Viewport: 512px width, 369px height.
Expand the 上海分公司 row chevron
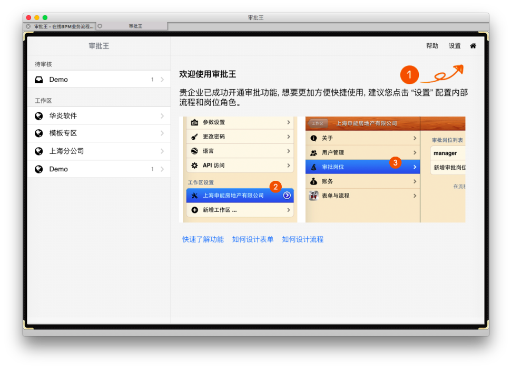[162, 151]
